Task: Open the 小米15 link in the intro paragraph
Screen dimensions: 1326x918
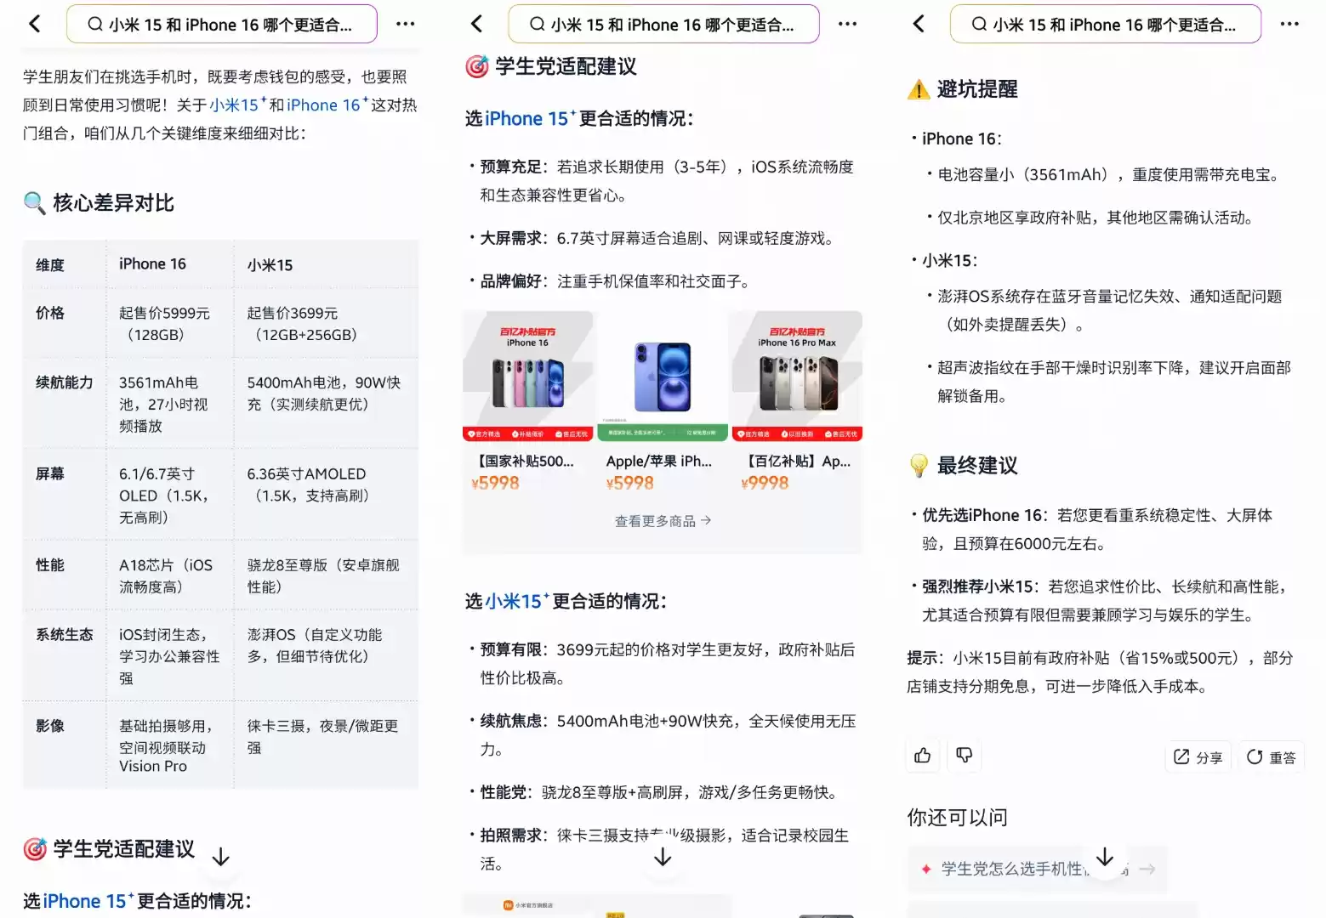Action: click(x=234, y=105)
